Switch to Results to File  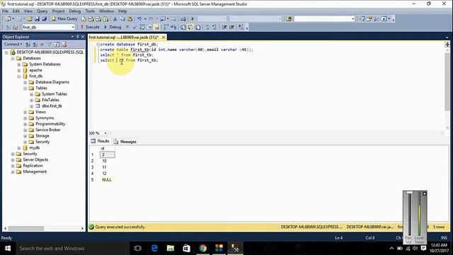pyautogui.click(x=198, y=27)
